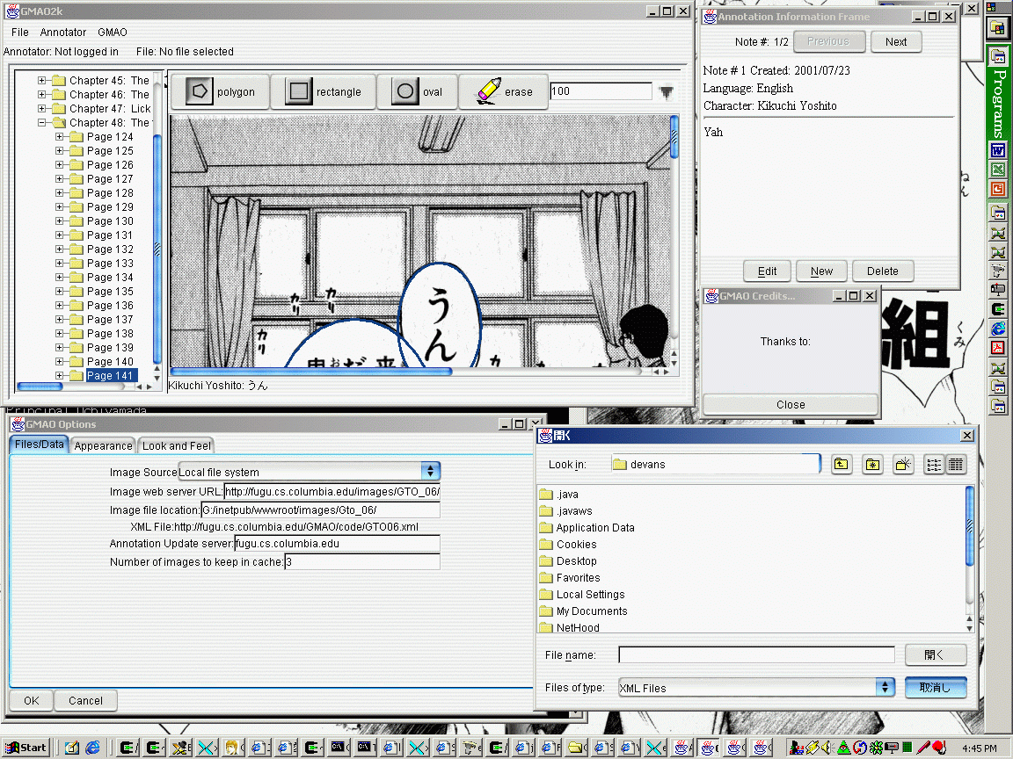Open Word from the Office shortcut bar
The width and height of the screenshot is (1013, 759).
pyautogui.click(x=998, y=151)
